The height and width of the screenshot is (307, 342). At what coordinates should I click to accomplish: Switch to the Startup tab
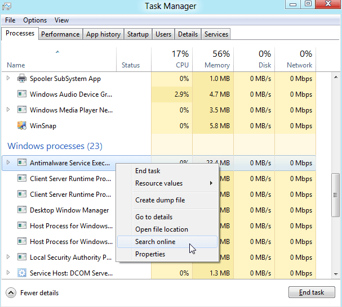tap(138, 34)
